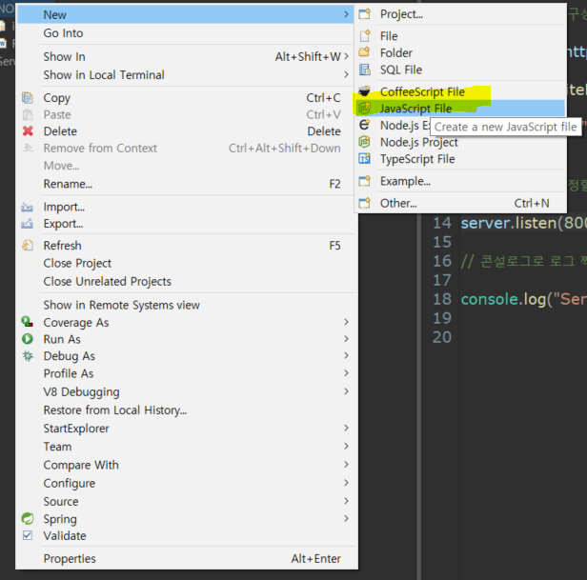Open Restore from Local History...
The width and height of the screenshot is (587, 580).
click(186, 410)
